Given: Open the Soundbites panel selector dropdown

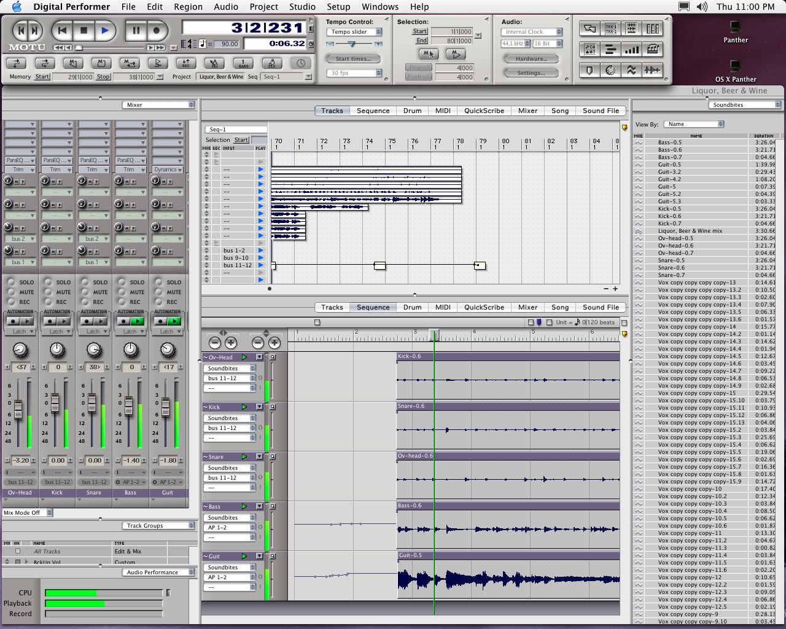Looking at the screenshot, I should coord(745,105).
